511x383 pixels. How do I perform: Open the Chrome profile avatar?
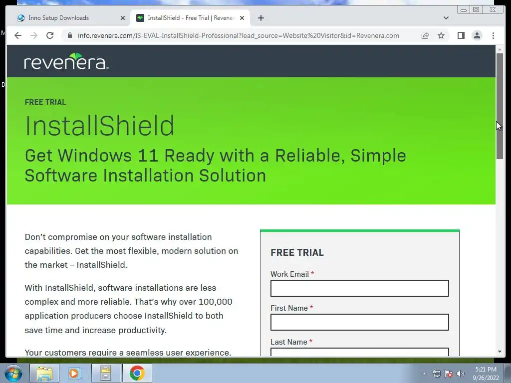pos(477,35)
